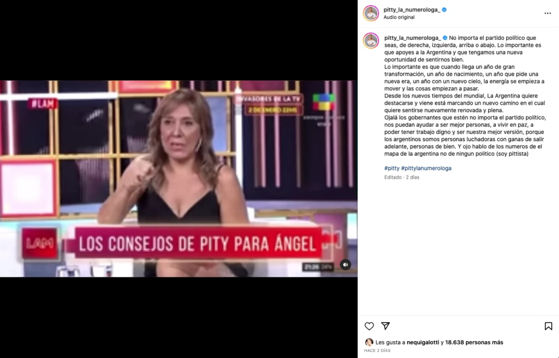View the 18.638 personas más likes list
Image resolution: width=559 pixels, height=358 pixels.
[474, 342]
